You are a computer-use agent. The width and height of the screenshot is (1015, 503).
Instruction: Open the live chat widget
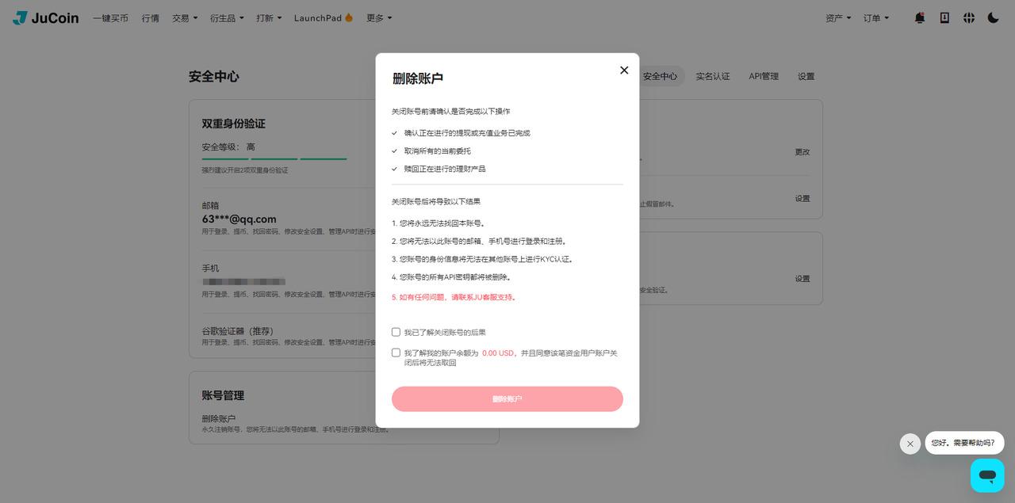click(x=987, y=475)
